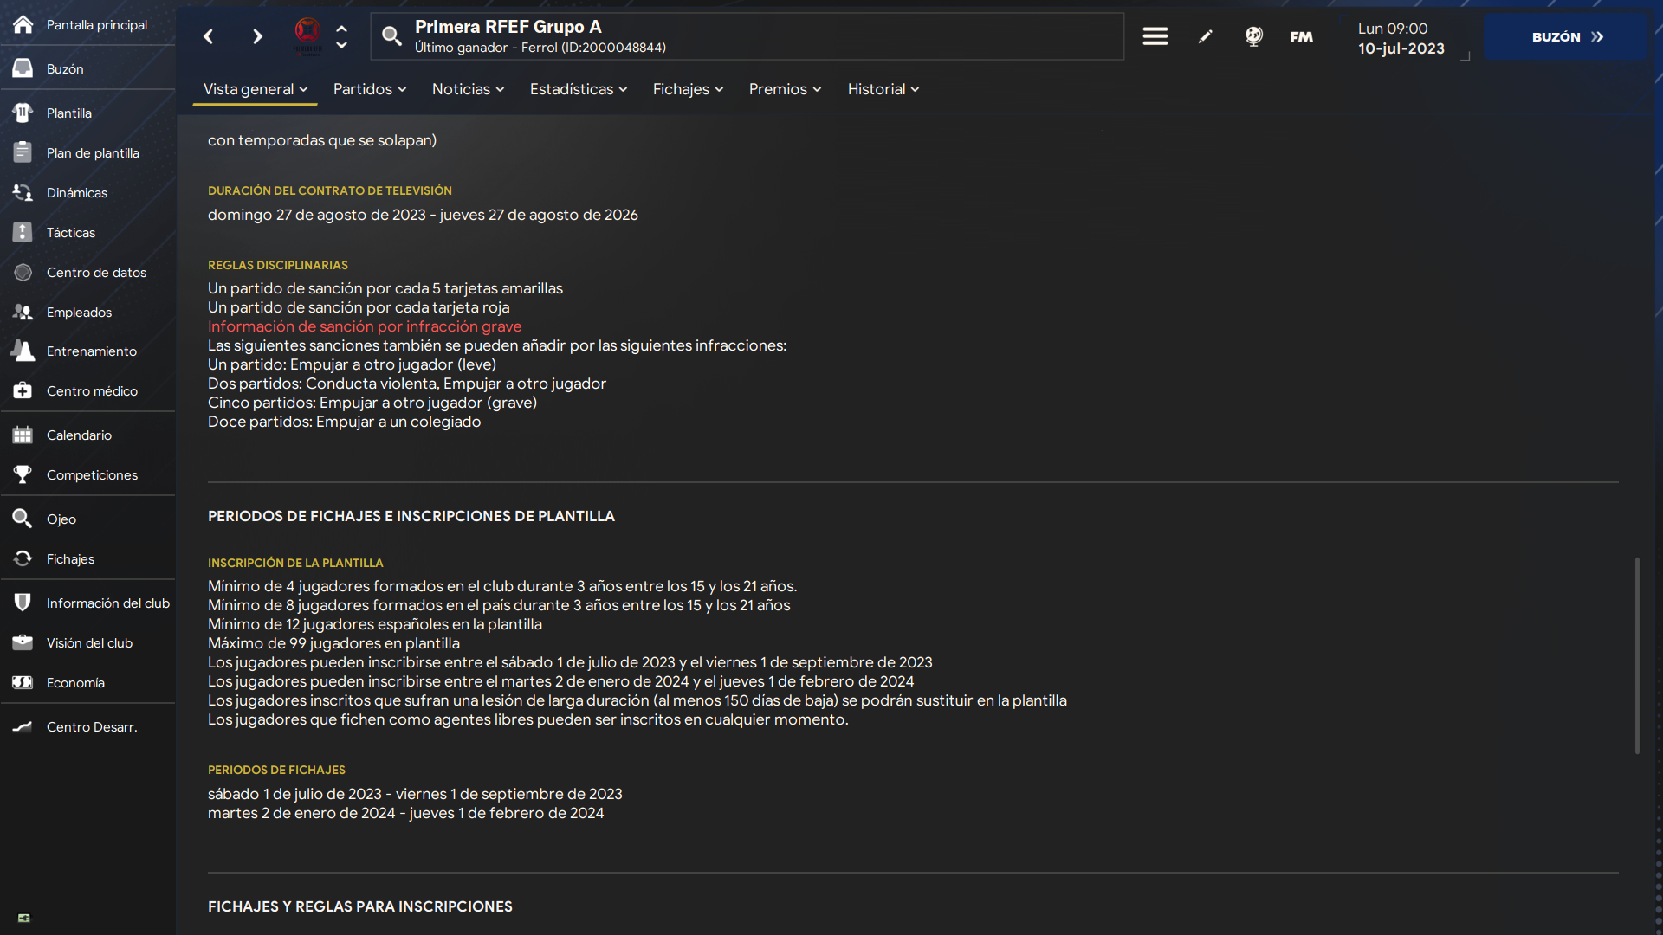Screen dimensions: 1663x935
Task: Click the Primera RFEF Grupo A search field
Action: pos(747,36)
